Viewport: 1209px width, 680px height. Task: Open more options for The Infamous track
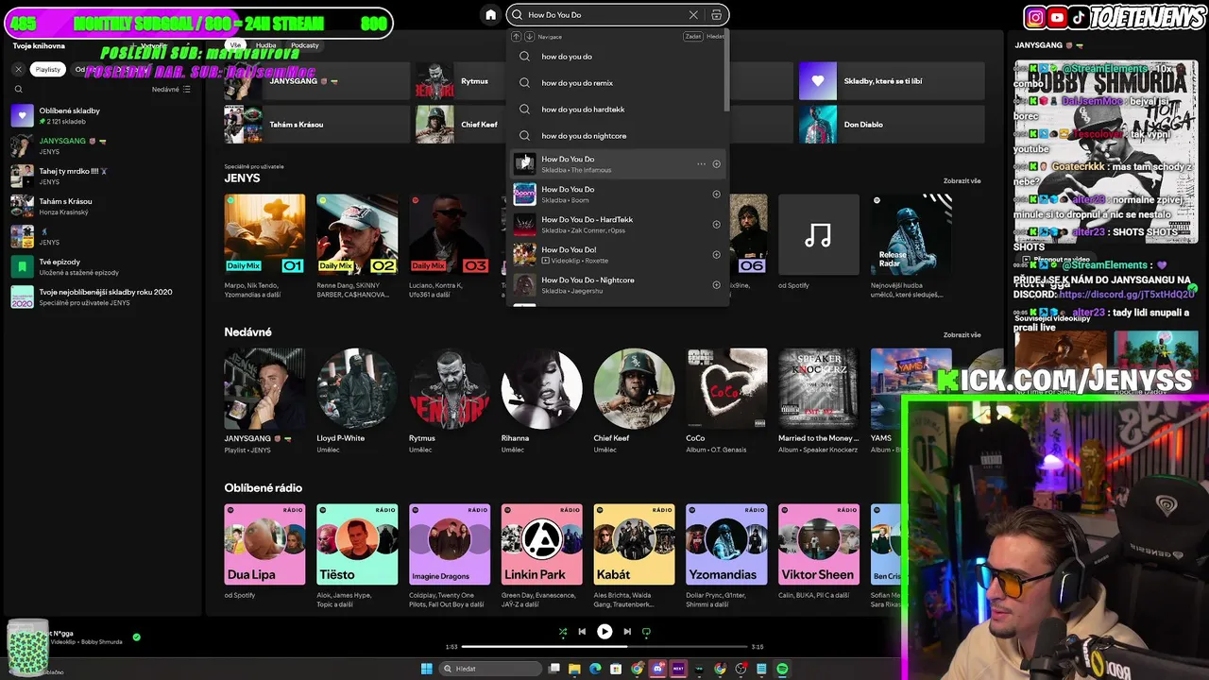(x=701, y=164)
